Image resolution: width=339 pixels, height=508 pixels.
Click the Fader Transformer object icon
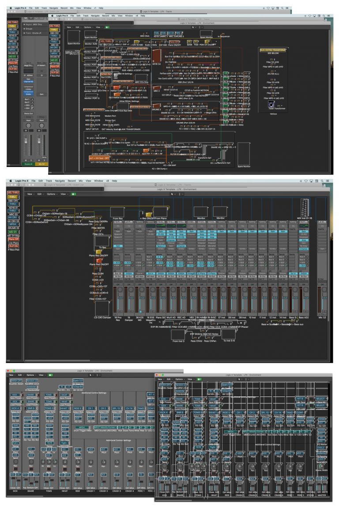(271, 104)
